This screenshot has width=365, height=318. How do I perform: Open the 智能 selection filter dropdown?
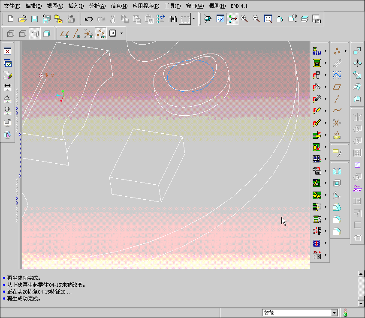tap(335, 313)
